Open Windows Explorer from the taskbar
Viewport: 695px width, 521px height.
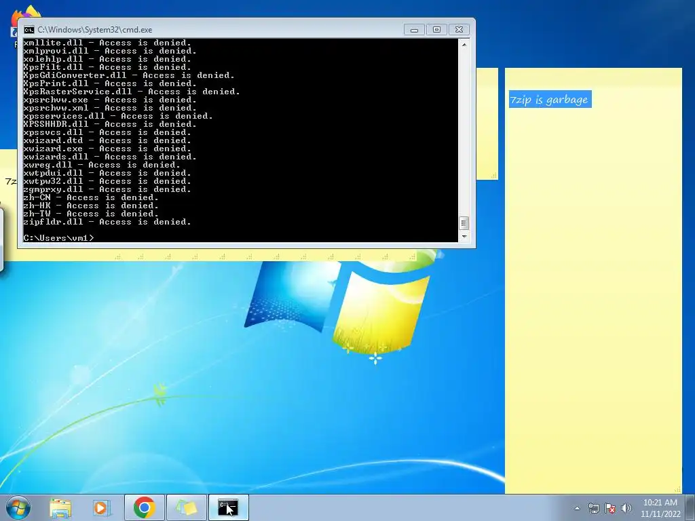(60, 507)
